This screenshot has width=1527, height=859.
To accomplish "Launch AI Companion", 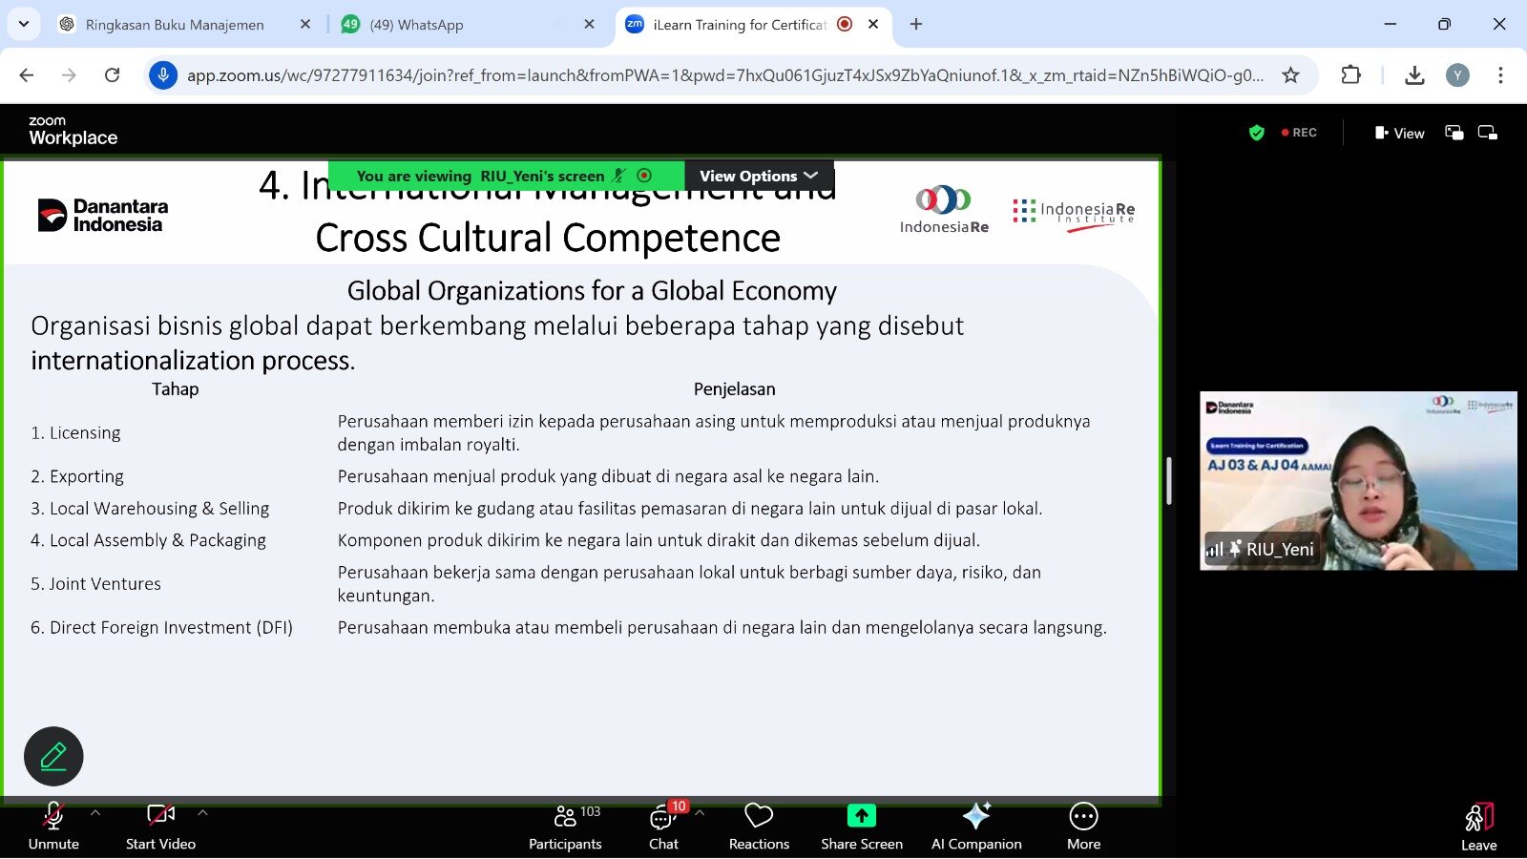I will pos(976,827).
